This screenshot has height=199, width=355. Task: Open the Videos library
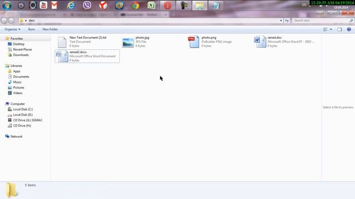pos(18,93)
